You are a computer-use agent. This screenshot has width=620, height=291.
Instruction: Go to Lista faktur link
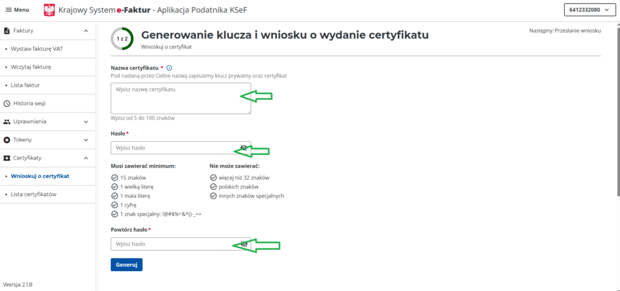pos(25,85)
